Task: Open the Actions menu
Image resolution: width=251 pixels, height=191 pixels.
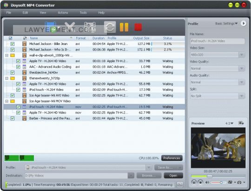Action: [x=63, y=13]
